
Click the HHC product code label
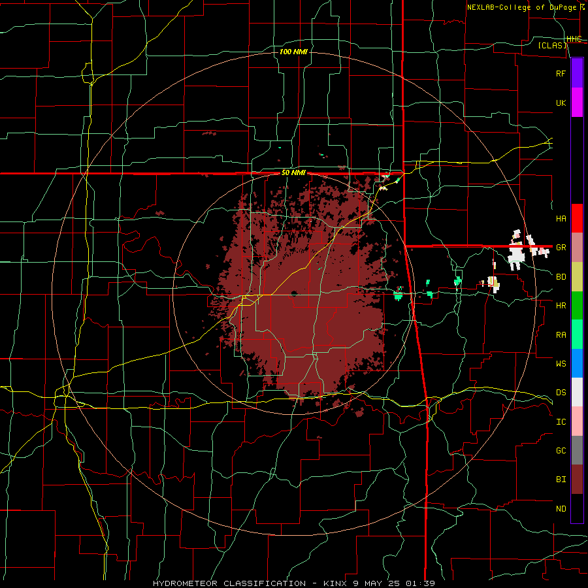(574, 39)
